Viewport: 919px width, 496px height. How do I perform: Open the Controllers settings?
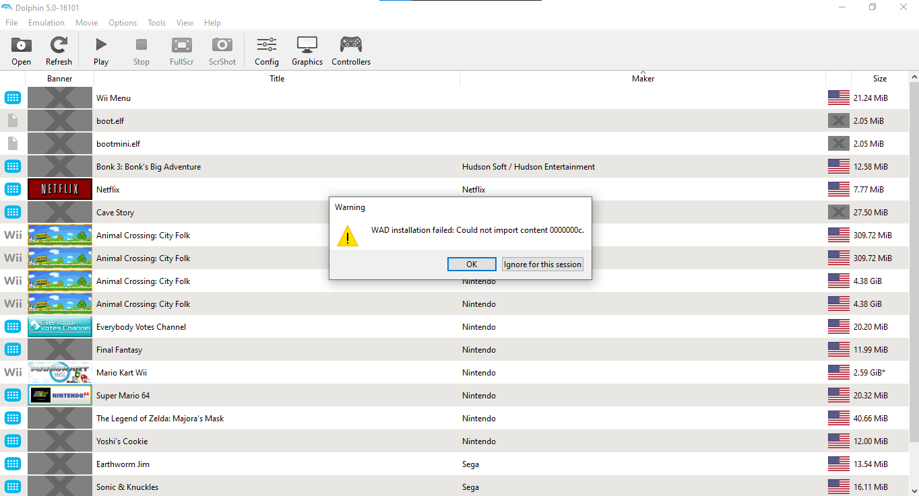(351, 51)
